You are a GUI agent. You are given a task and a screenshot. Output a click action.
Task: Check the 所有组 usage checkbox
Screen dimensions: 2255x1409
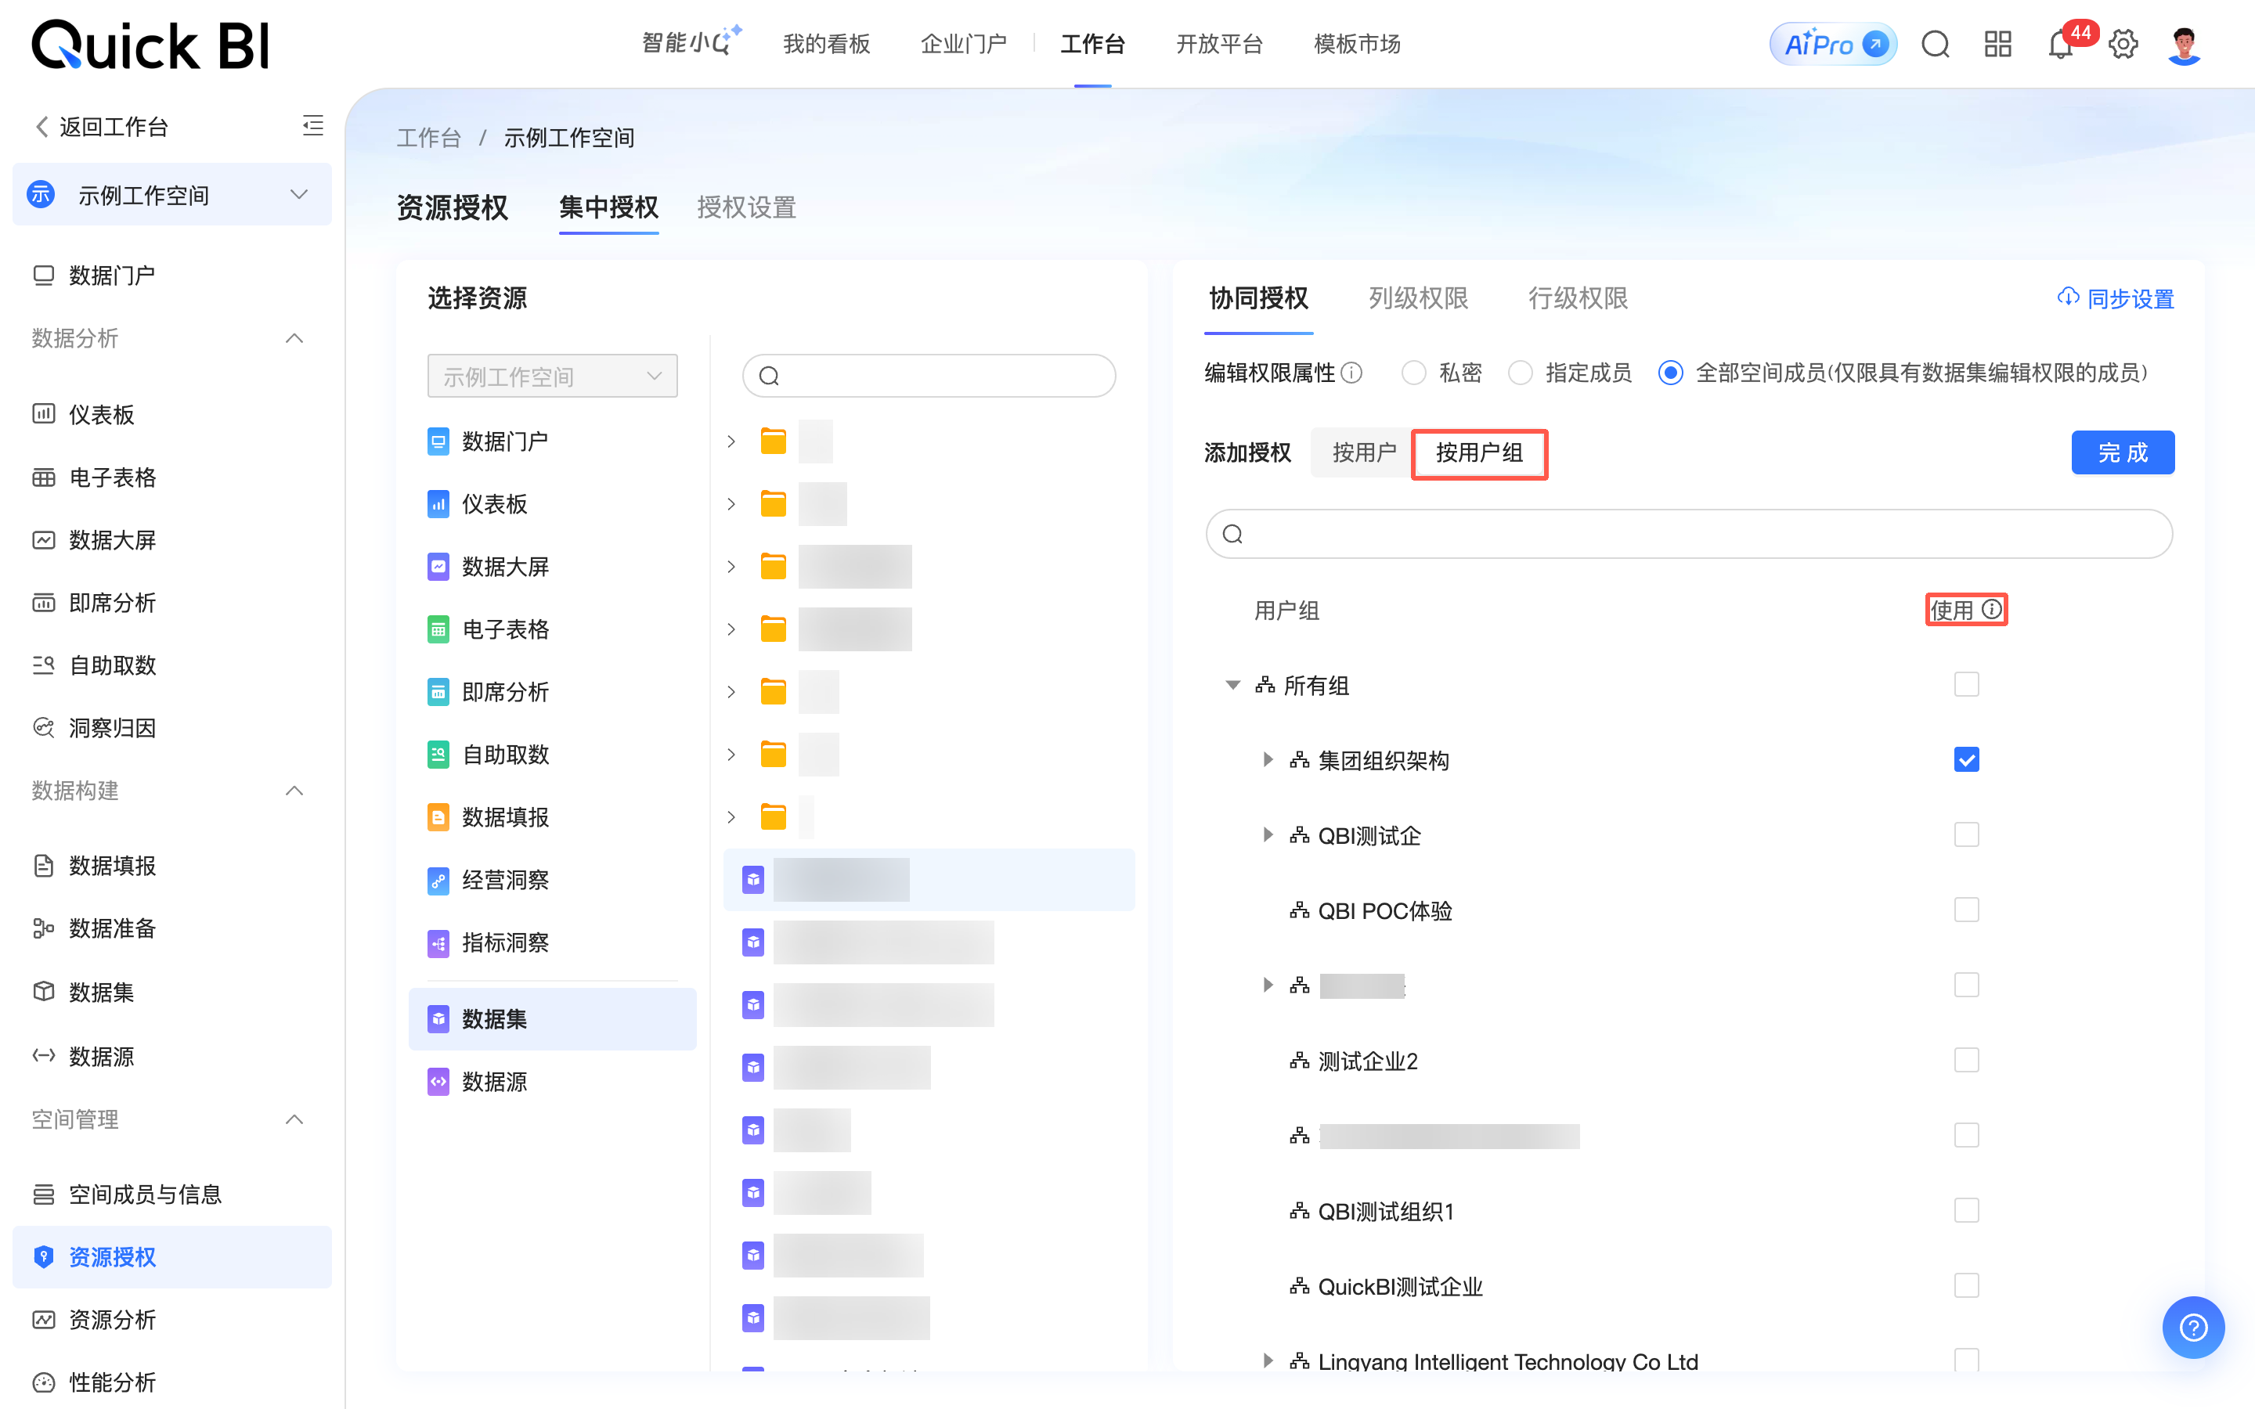(1966, 685)
